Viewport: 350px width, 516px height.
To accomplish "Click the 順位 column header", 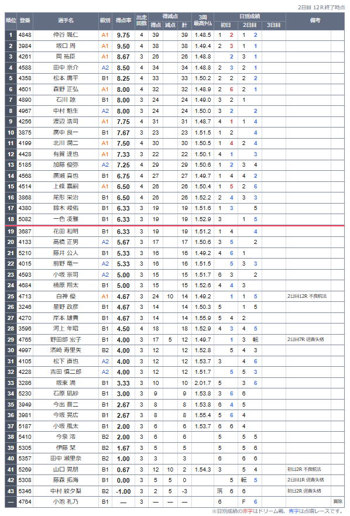I will tap(11, 20).
